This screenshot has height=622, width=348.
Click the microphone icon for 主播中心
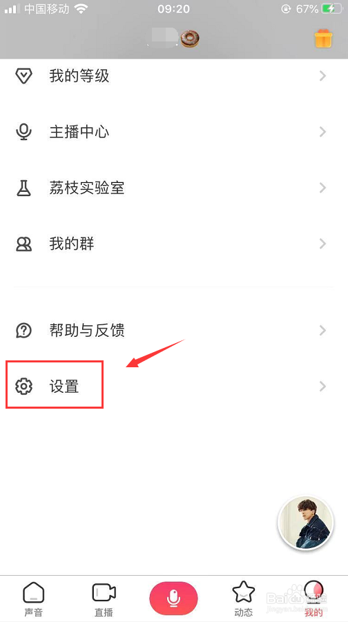pos(23,132)
